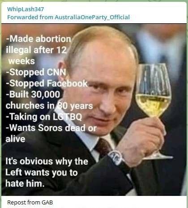Open WhipLash347 sender profile

pos(25,9)
